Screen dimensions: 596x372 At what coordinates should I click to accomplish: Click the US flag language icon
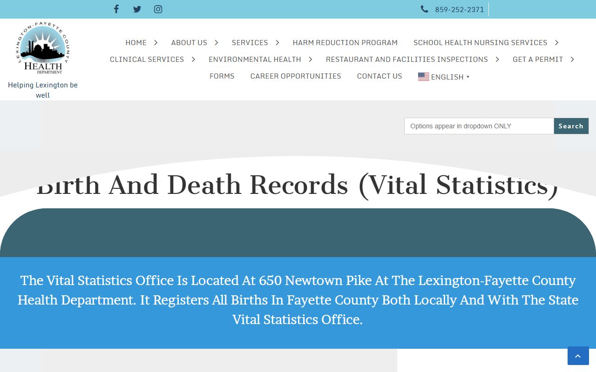424,77
